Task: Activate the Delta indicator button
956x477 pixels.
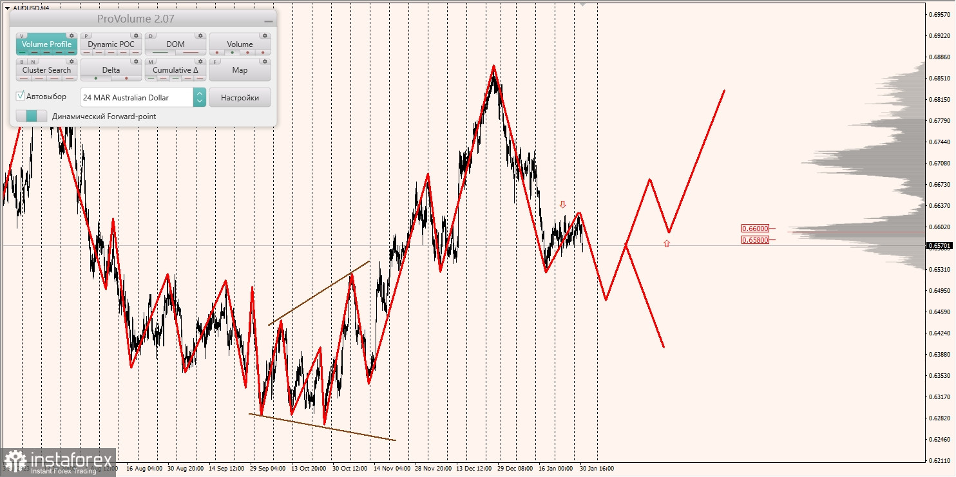Action: click(111, 70)
